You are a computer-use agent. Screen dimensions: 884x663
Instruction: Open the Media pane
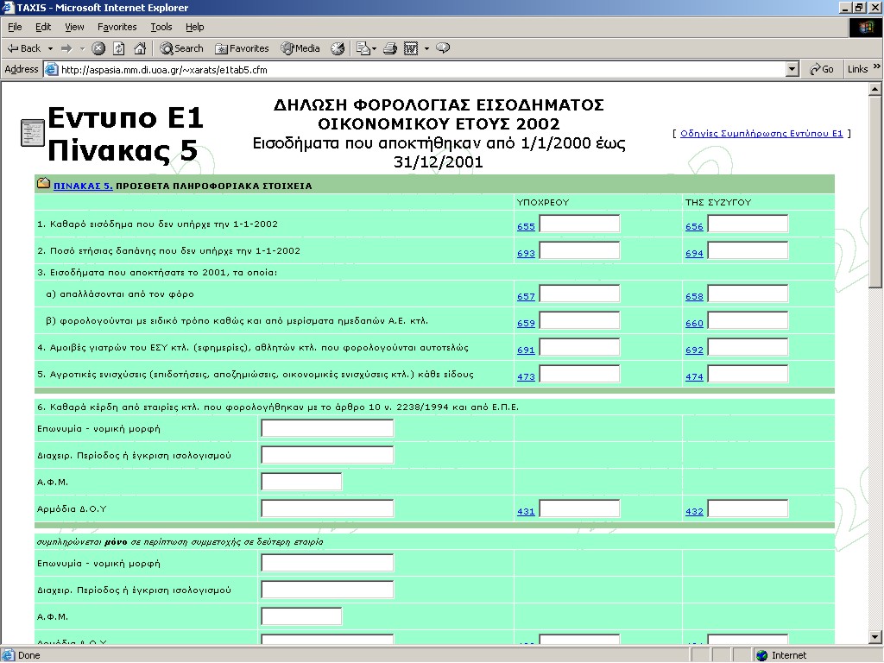pos(300,48)
